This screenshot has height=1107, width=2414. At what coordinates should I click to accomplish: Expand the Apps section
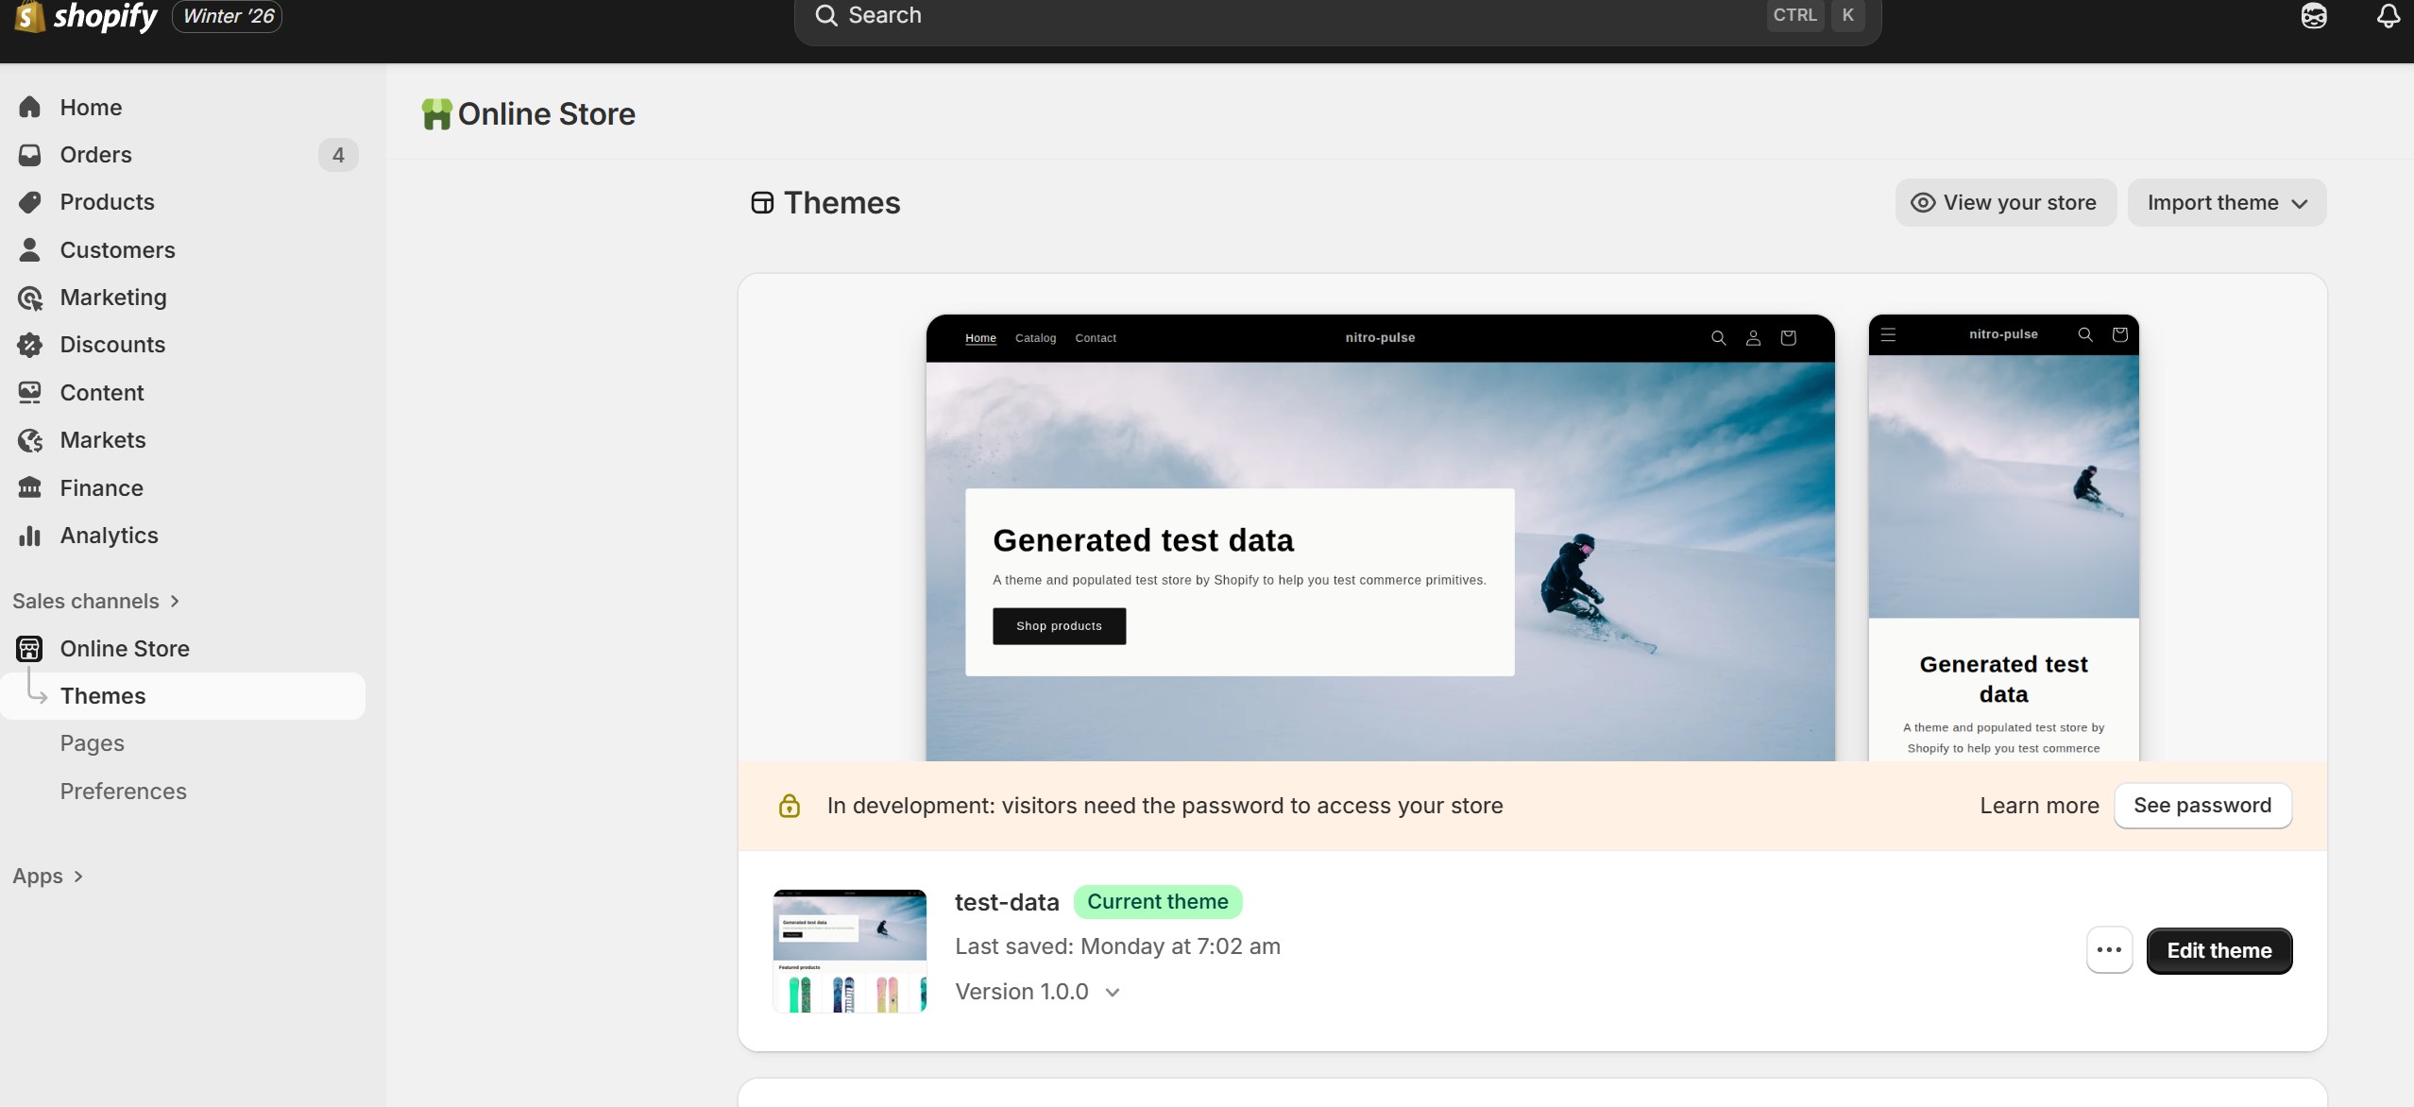click(47, 877)
